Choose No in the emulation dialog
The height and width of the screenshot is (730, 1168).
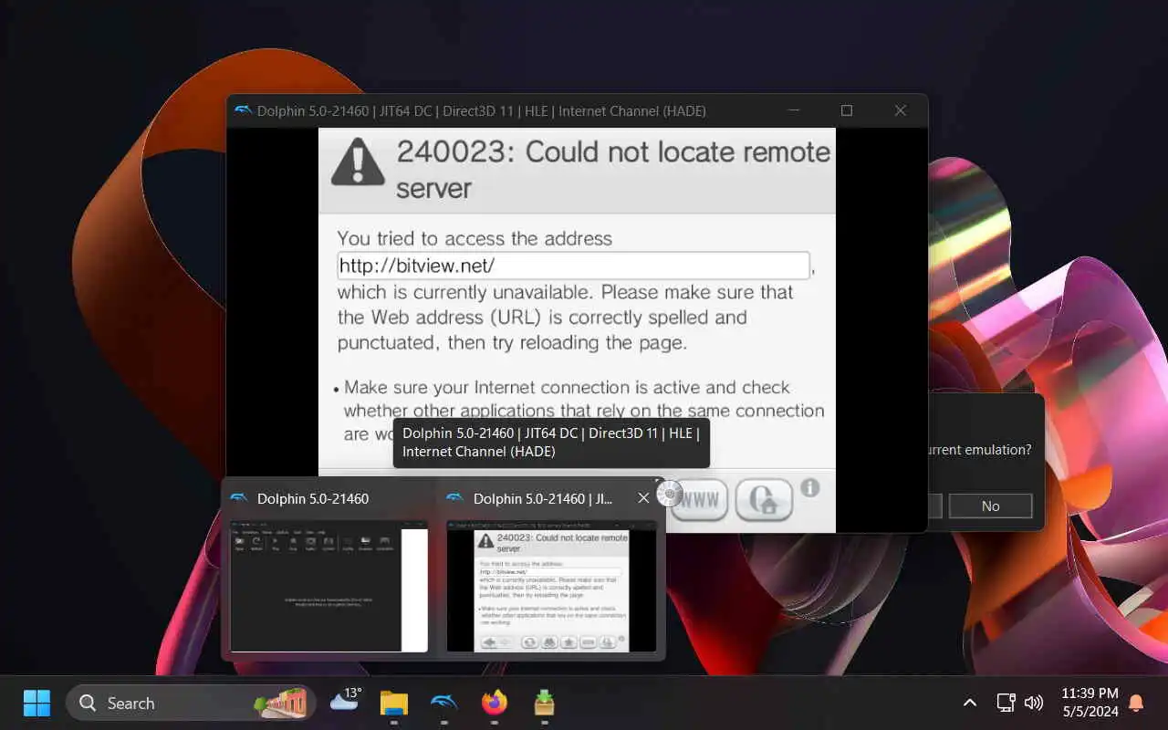pyautogui.click(x=990, y=506)
